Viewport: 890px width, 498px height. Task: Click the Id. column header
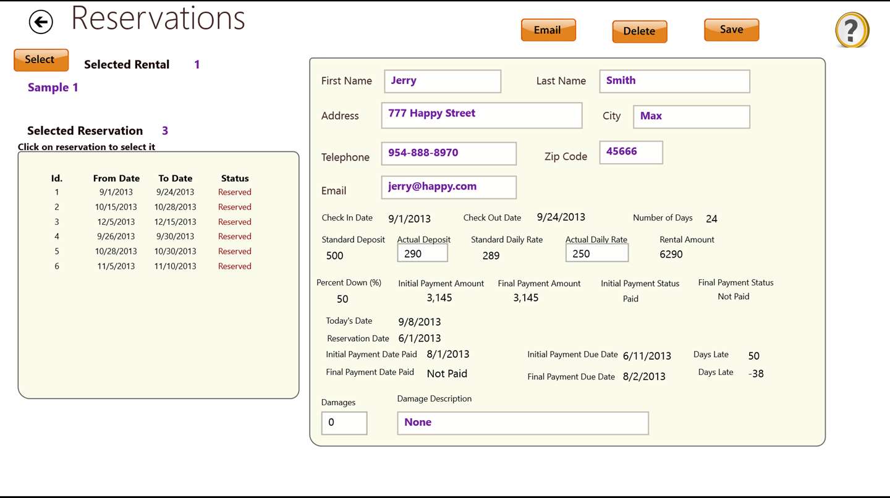(x=57, y=179)
